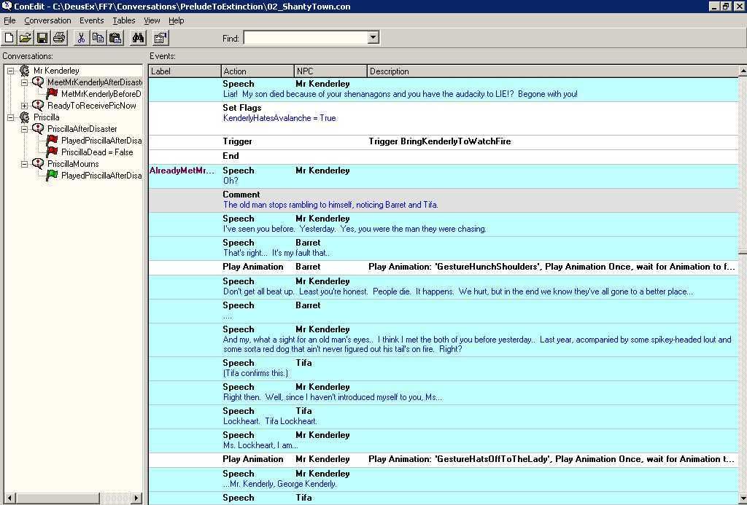The width and height of the screenshot is (747, 505).
Task: Select the MeetMrKenderlyAfterDisaster conversation
Action: [x=94, y=82]
